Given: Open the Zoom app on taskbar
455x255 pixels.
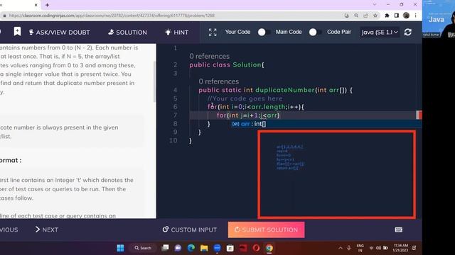Looking at the screenshot, I should pos(217,248).
